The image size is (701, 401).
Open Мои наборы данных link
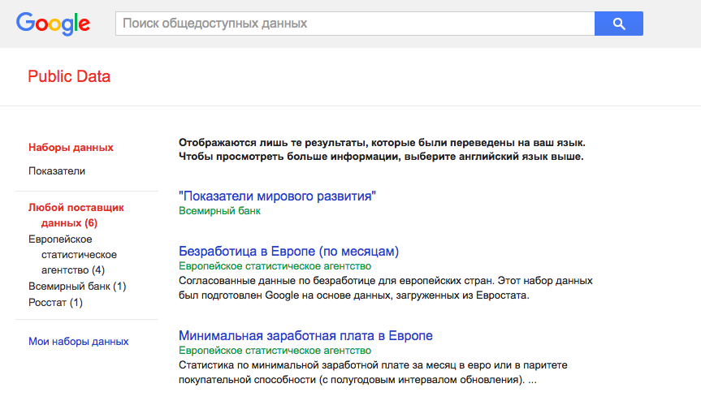coord(79,342)
